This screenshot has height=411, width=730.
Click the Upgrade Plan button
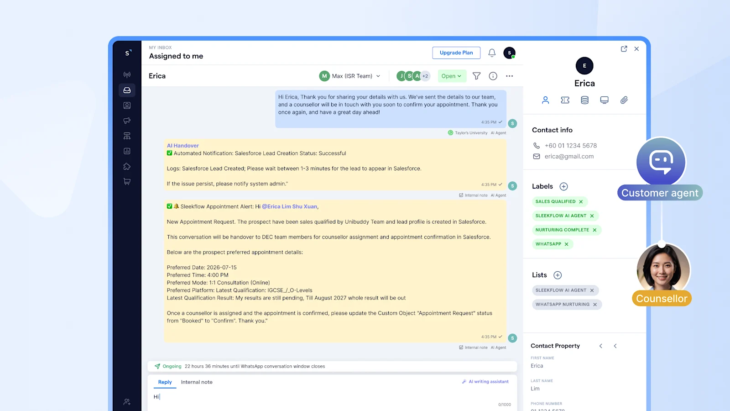point(456,53)
